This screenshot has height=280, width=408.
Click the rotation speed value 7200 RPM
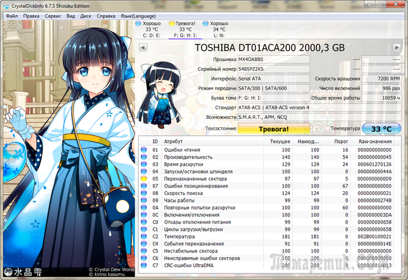pos(381,79)
